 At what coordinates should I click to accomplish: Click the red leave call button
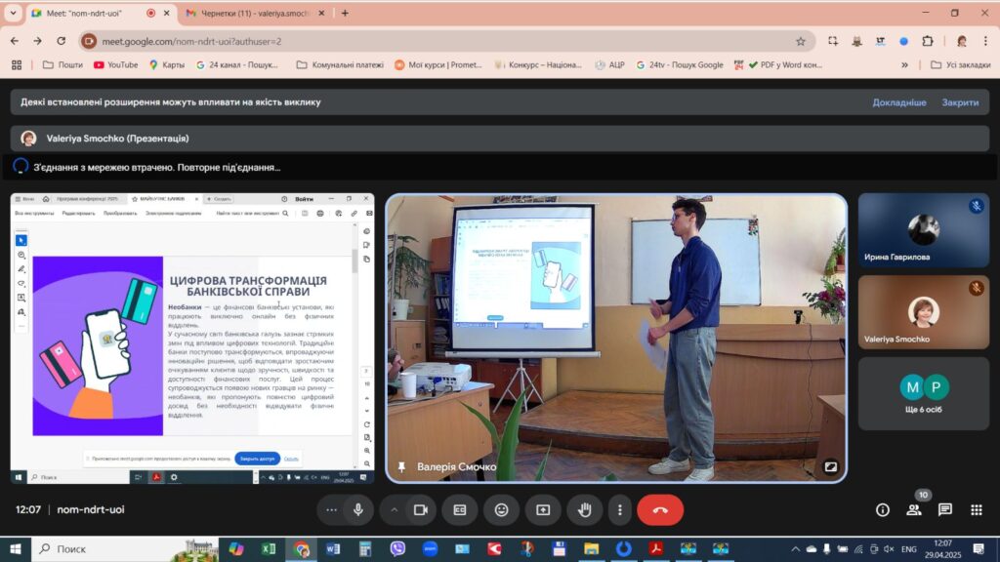point(660,509)
